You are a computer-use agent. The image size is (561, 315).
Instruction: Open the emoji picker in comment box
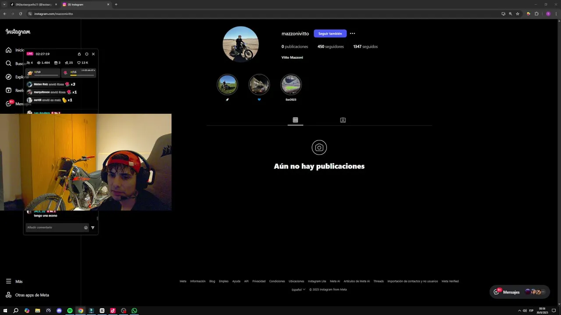point(86,227)
